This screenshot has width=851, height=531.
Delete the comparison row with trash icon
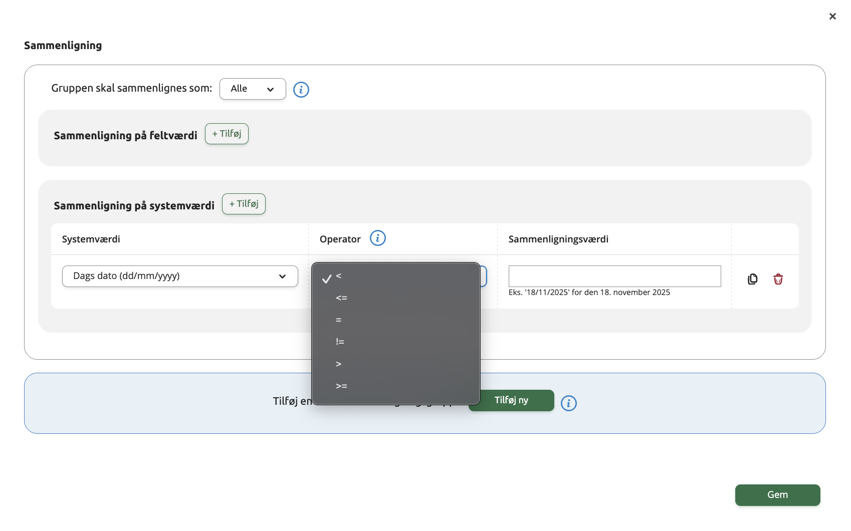pyautogui.click(x=778, y=279)
